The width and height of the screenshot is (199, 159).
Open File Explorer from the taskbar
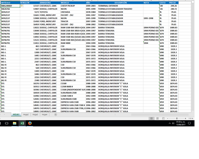(15, 123)
